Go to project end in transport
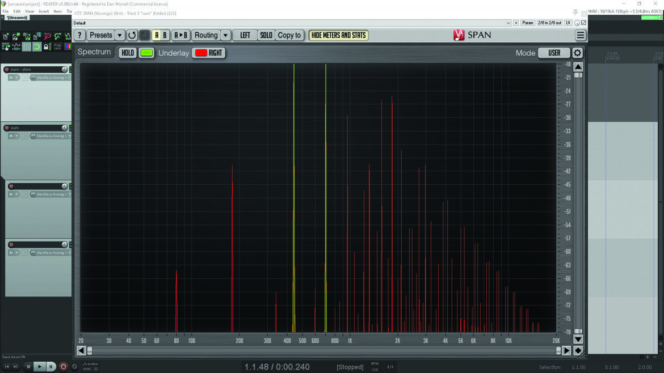664x373 pixels. pyautogui.click(x=16, y=367)
